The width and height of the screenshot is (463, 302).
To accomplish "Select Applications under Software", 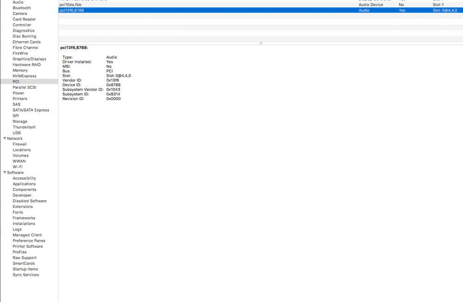I will 24,184.
